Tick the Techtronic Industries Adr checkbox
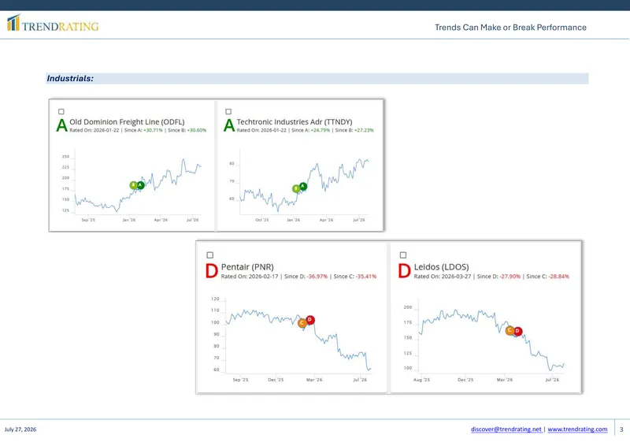The width and height of the screenshot is (630, 446). pyautogui.click(x=228, y=111)
